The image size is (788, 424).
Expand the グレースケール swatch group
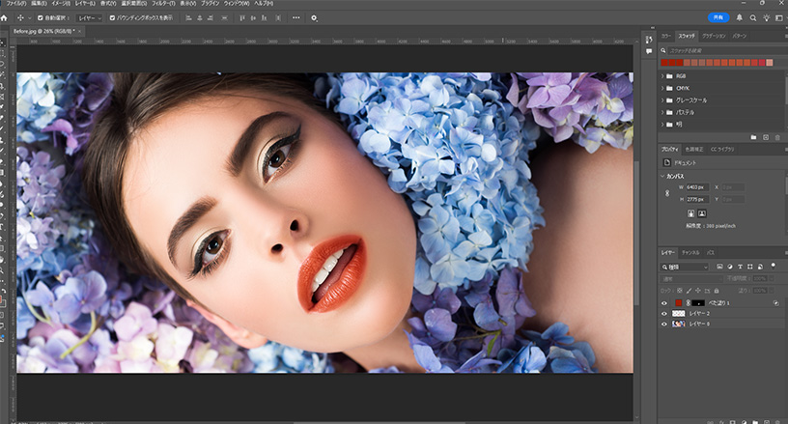point(663,99)
